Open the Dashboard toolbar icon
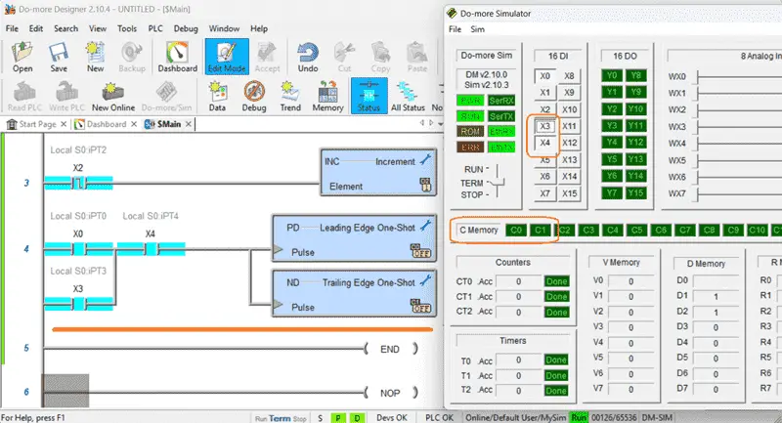782x423 pixels. pos(178,57)
